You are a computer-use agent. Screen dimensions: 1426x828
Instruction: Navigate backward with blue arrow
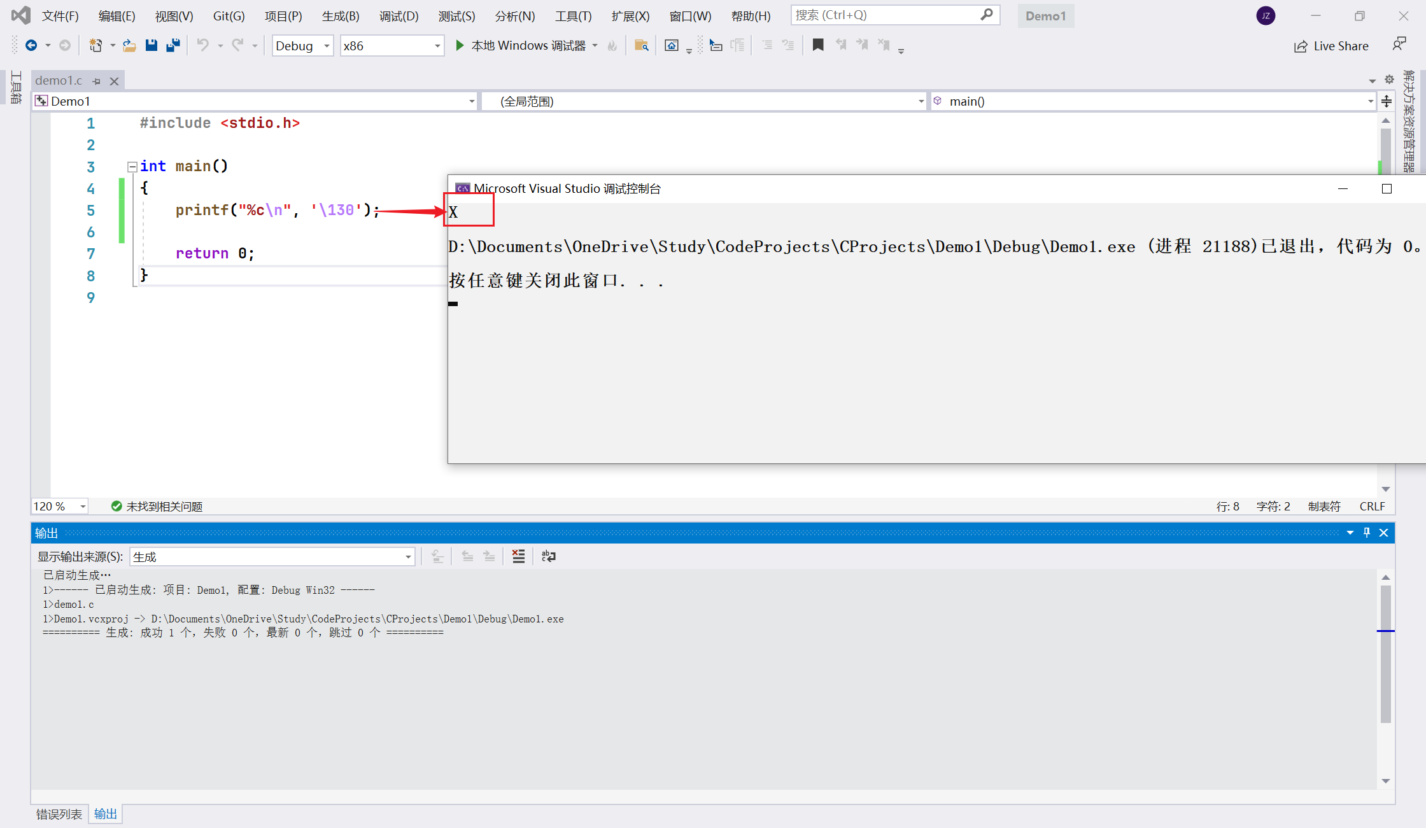[x=31, y=45]
